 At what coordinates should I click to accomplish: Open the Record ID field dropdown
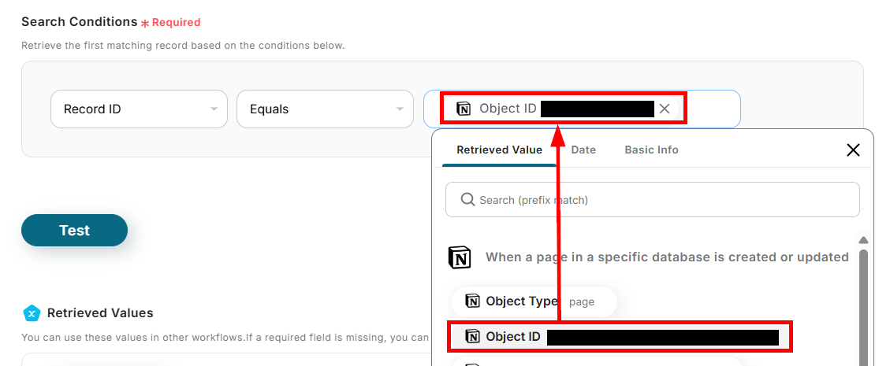[x=139, y=109]
